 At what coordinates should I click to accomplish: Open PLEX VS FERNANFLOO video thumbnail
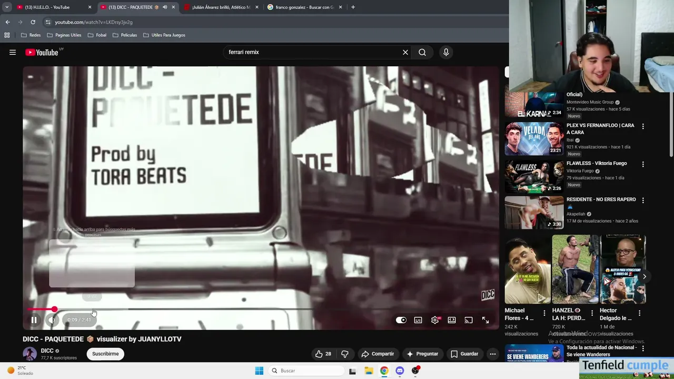[x=534, y=139]
